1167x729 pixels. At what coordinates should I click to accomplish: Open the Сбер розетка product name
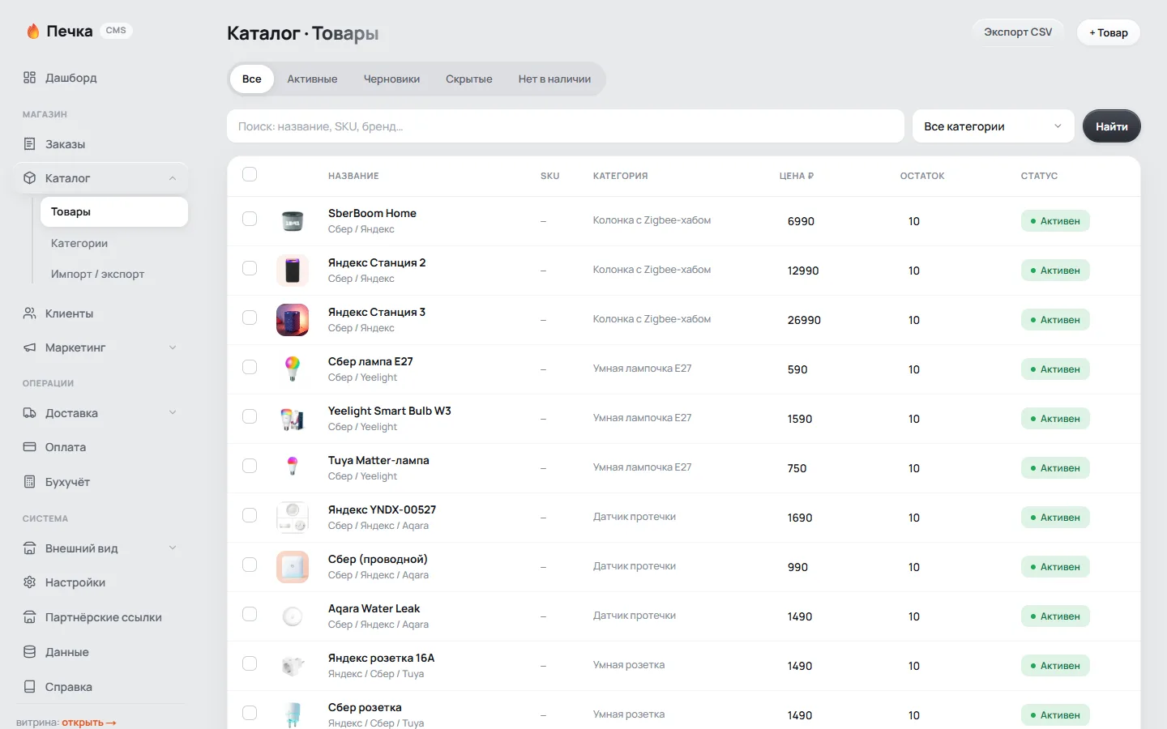click(x=365, y=708)
